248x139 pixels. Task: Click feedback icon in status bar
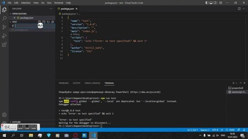239,130
